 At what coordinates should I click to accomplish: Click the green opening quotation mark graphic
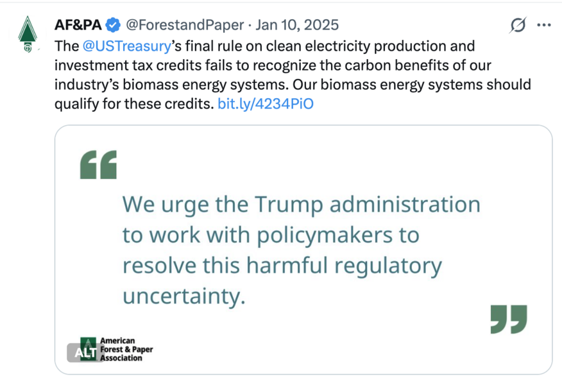point(99,165)
